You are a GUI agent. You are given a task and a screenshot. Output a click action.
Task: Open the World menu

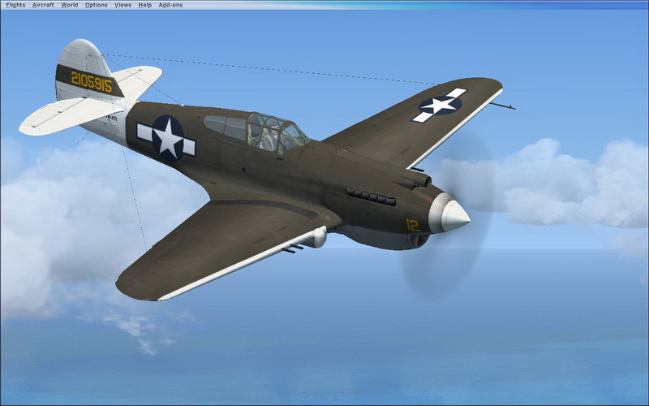70,5
